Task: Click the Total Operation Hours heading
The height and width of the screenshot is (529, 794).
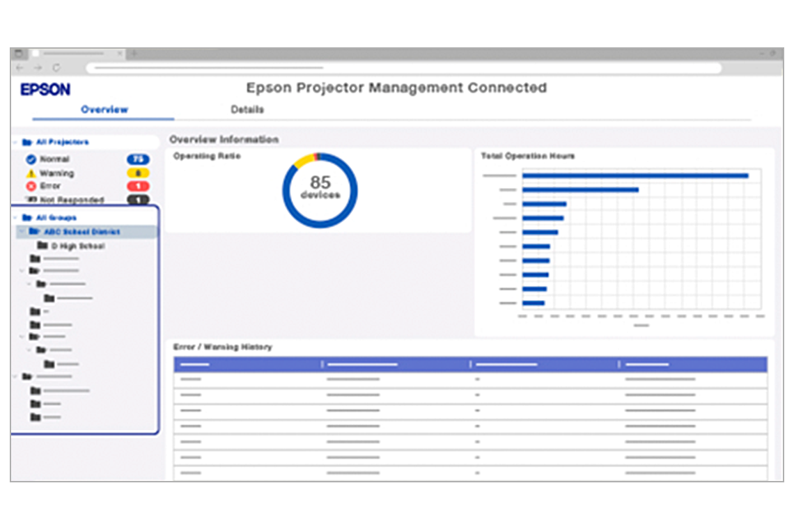Action: [x=528, y=156]
